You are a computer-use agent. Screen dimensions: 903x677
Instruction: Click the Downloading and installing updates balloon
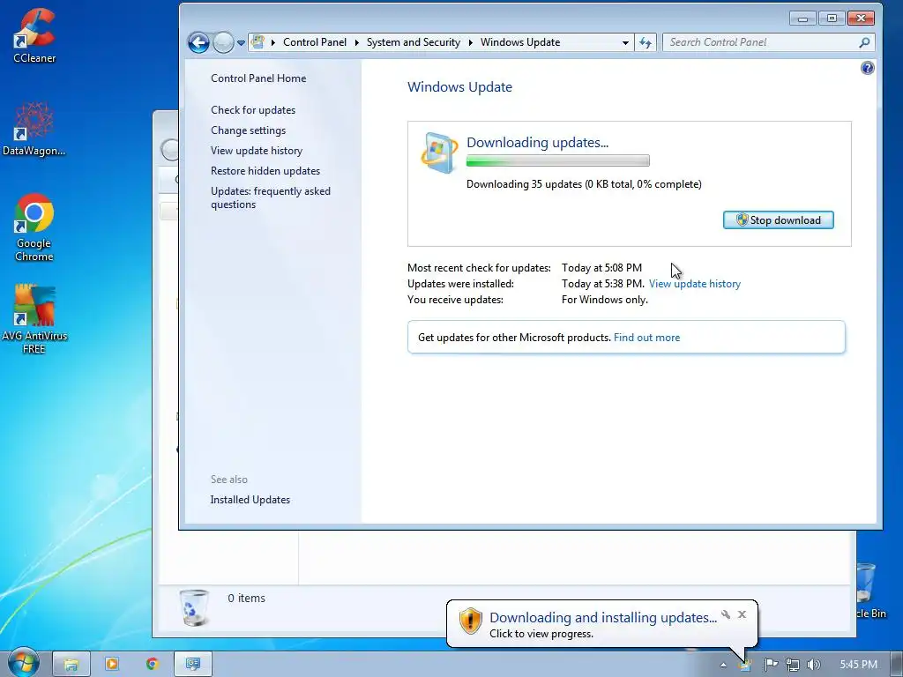pos(601,624)
